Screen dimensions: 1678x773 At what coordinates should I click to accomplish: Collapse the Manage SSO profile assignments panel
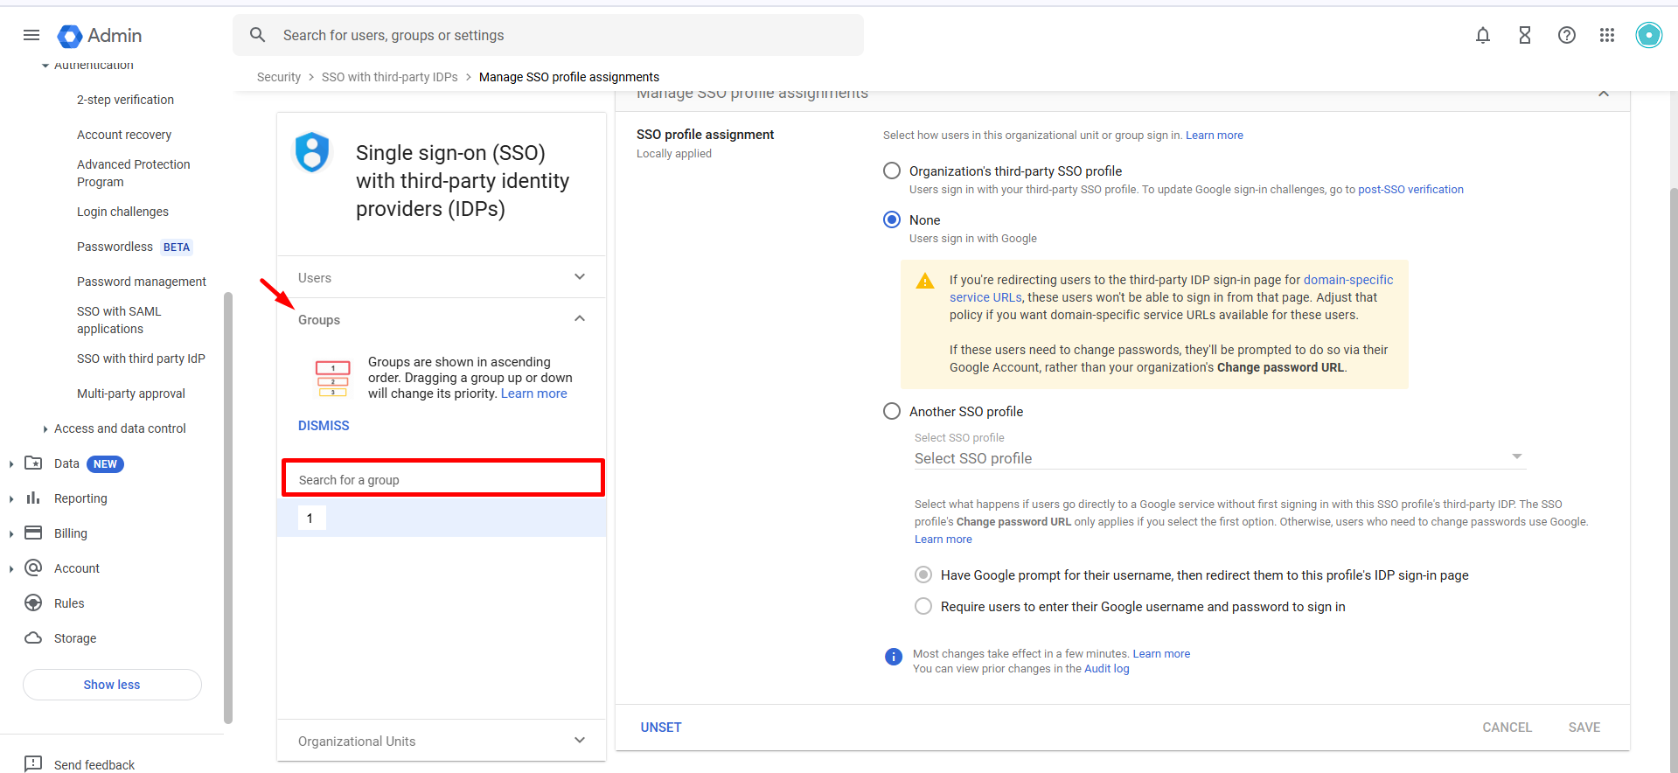point(1604,94)
